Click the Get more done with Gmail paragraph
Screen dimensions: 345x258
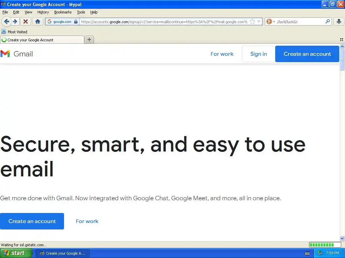point(140,198)
